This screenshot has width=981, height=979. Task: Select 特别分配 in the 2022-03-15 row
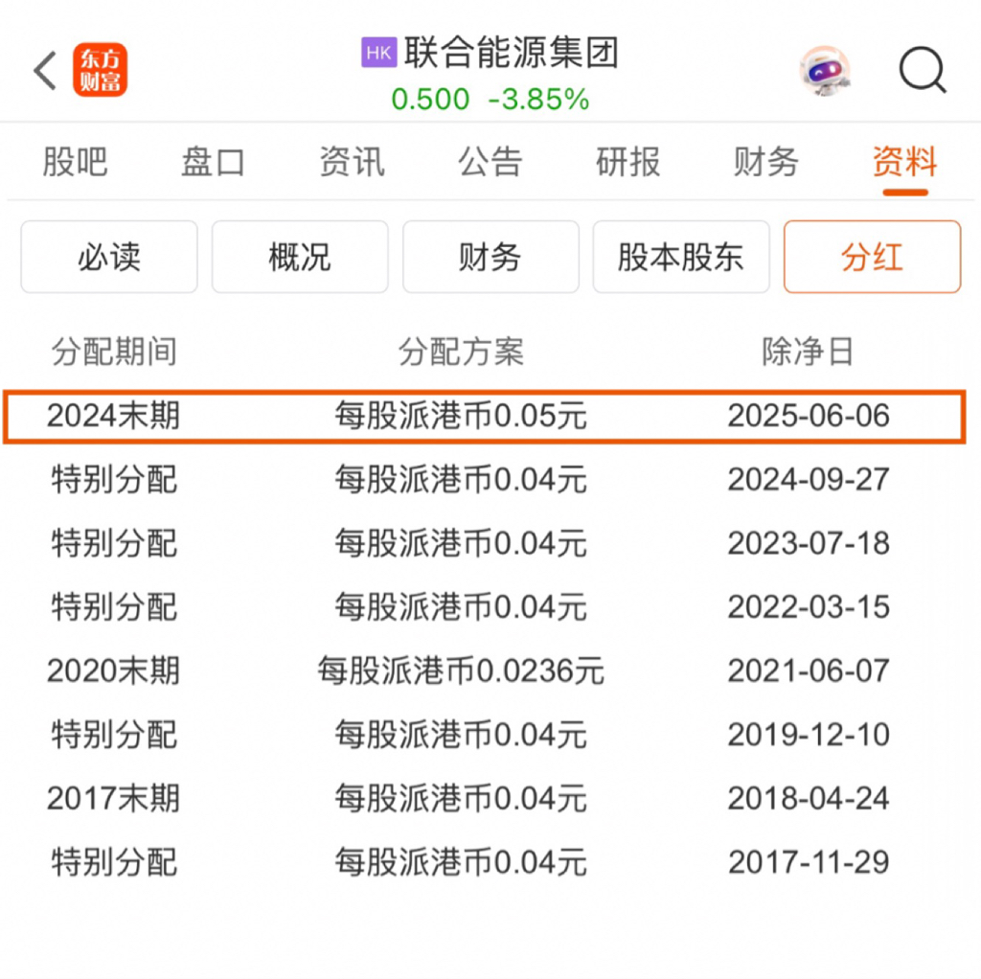click(114, 607)
